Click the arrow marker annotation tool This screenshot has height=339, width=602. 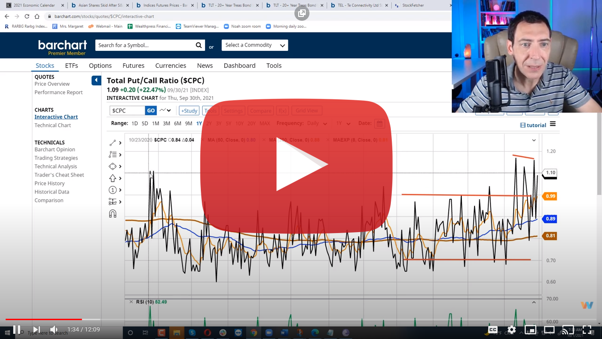[113, 178]
